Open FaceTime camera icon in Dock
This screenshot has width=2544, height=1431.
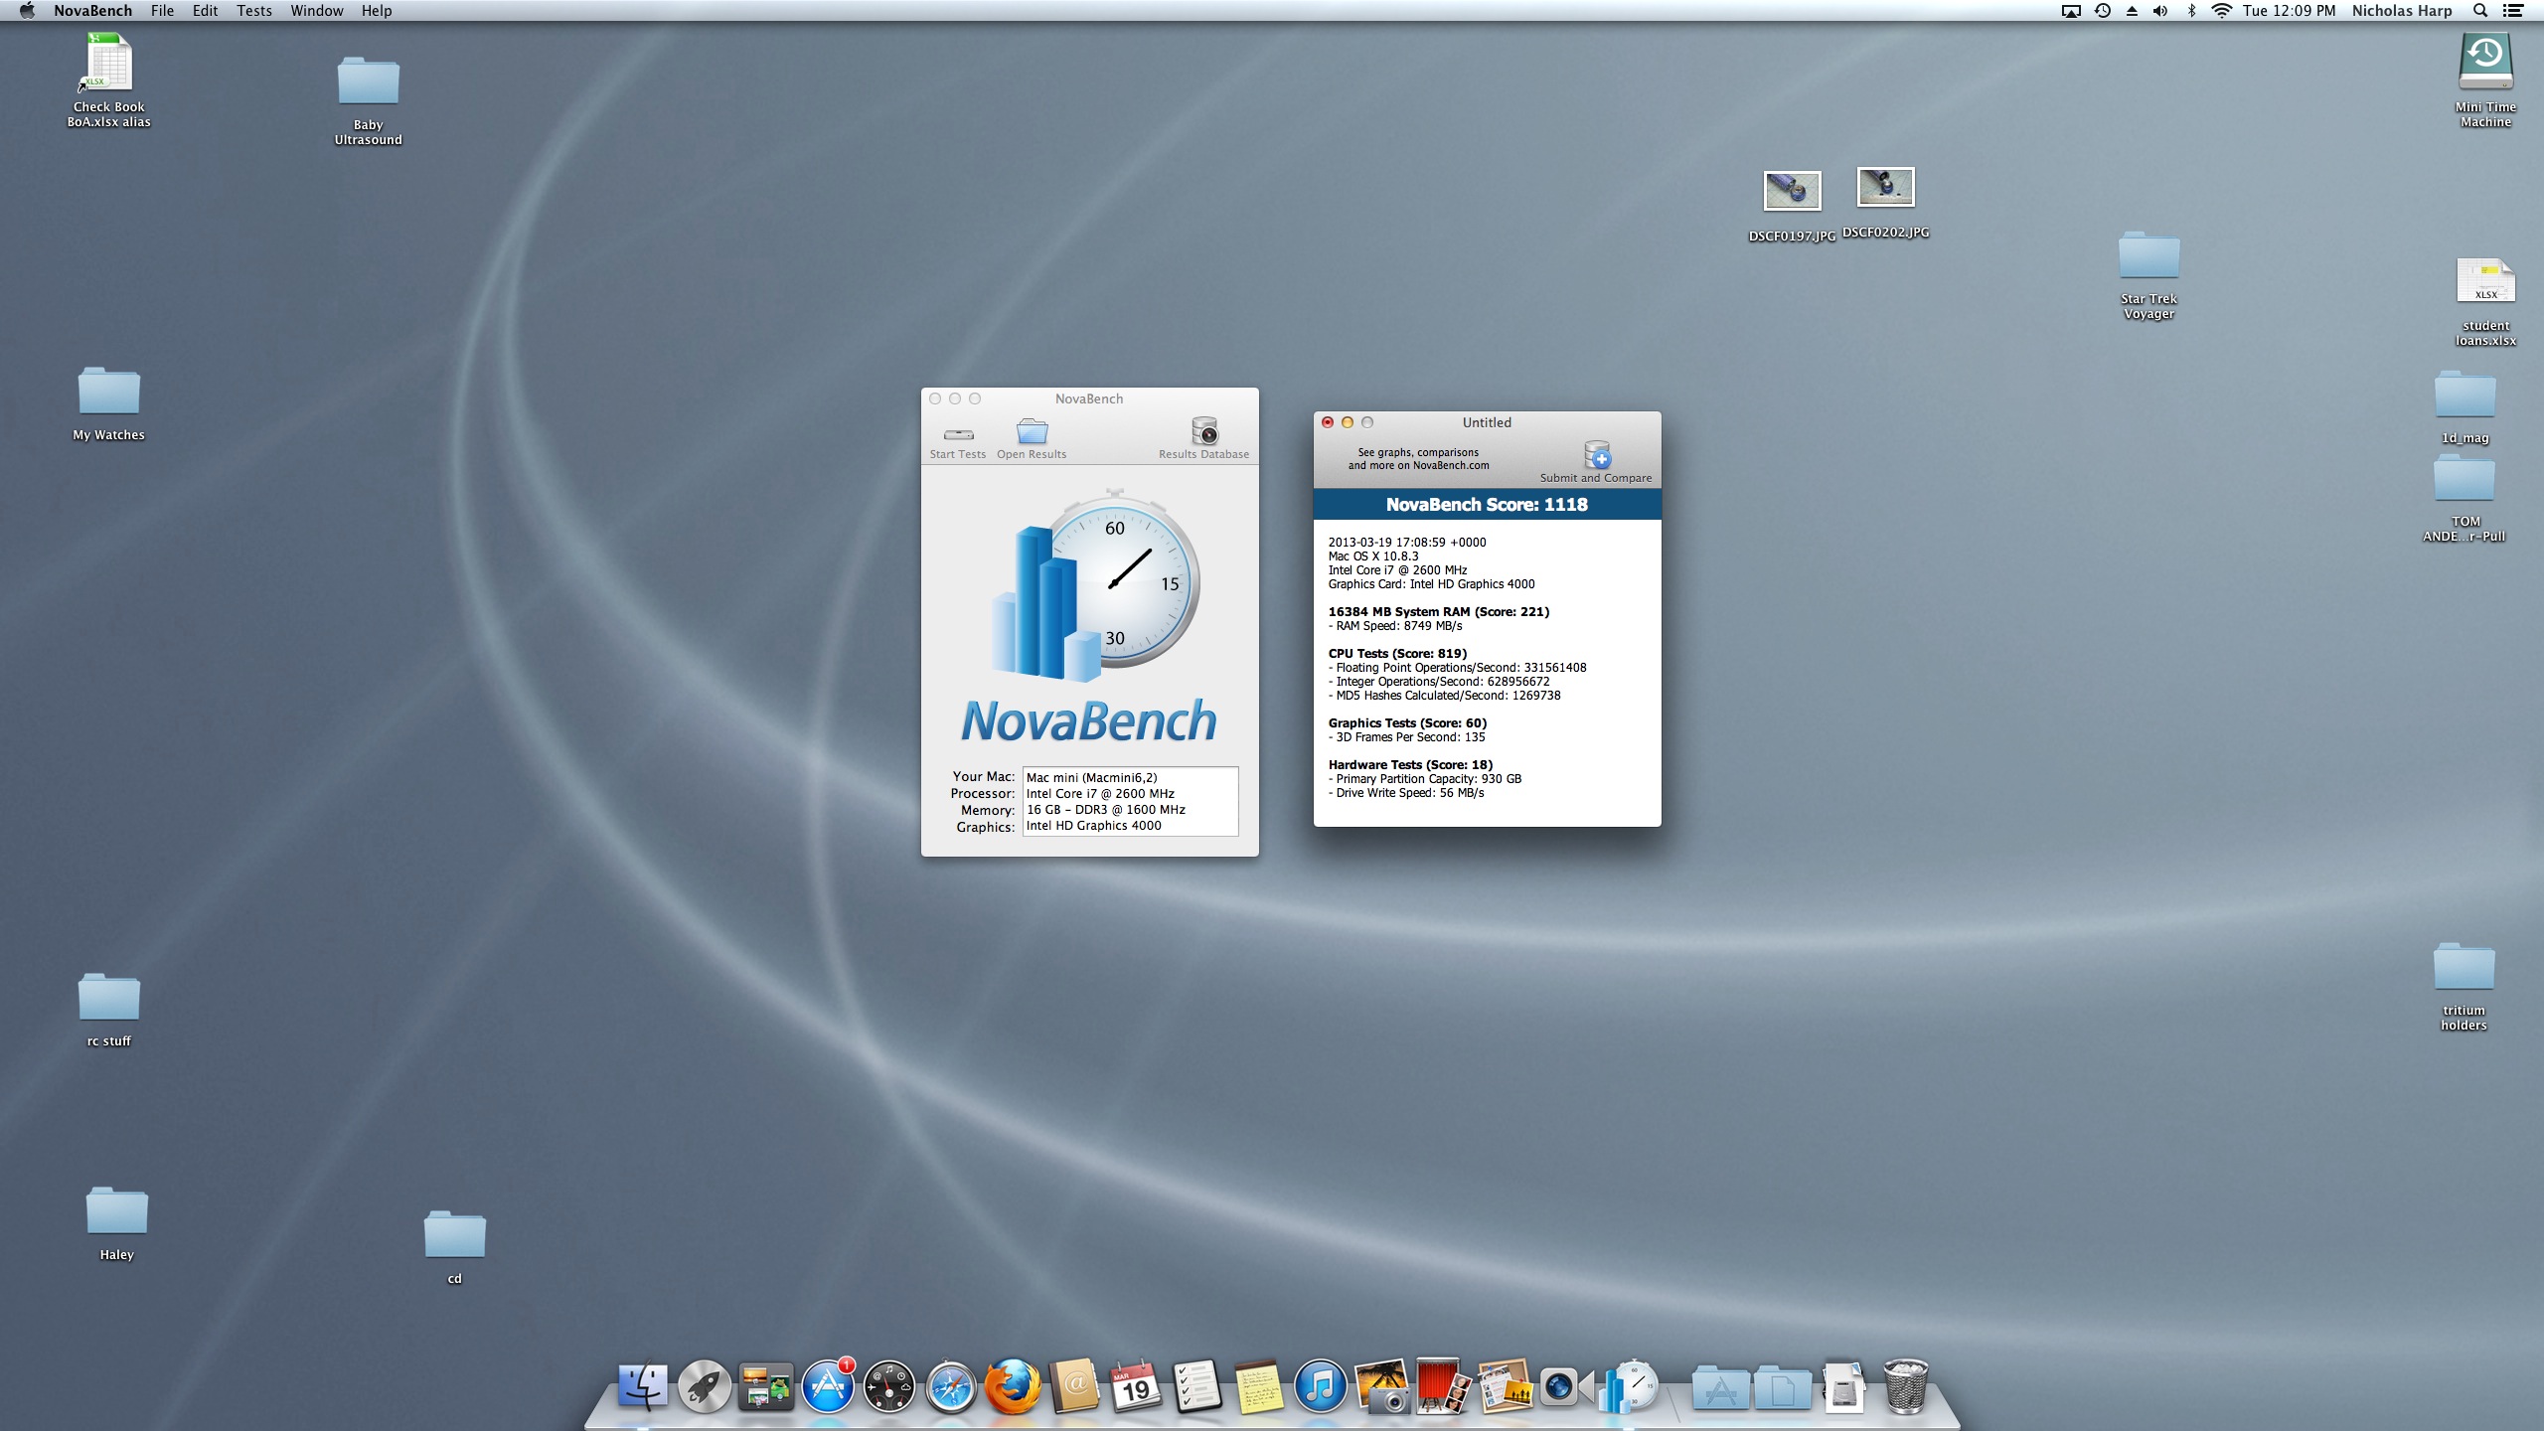(x=1566, y=1385)
